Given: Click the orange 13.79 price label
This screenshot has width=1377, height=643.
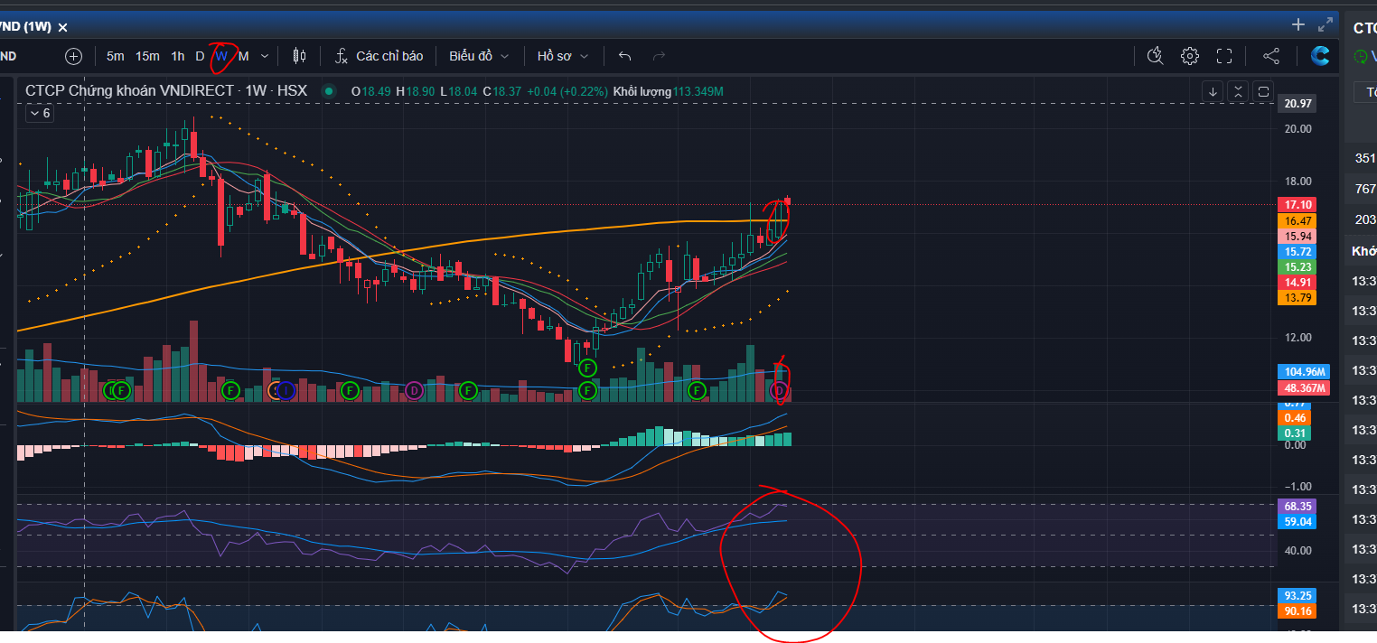Looking at the screenshot, I should coord(1297,297).
